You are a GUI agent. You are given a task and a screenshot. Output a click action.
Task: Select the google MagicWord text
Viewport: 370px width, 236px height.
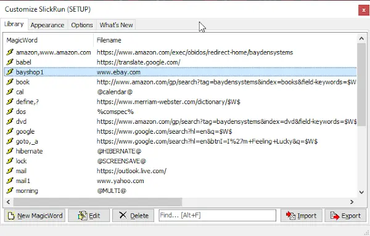(x=25, y=131)
